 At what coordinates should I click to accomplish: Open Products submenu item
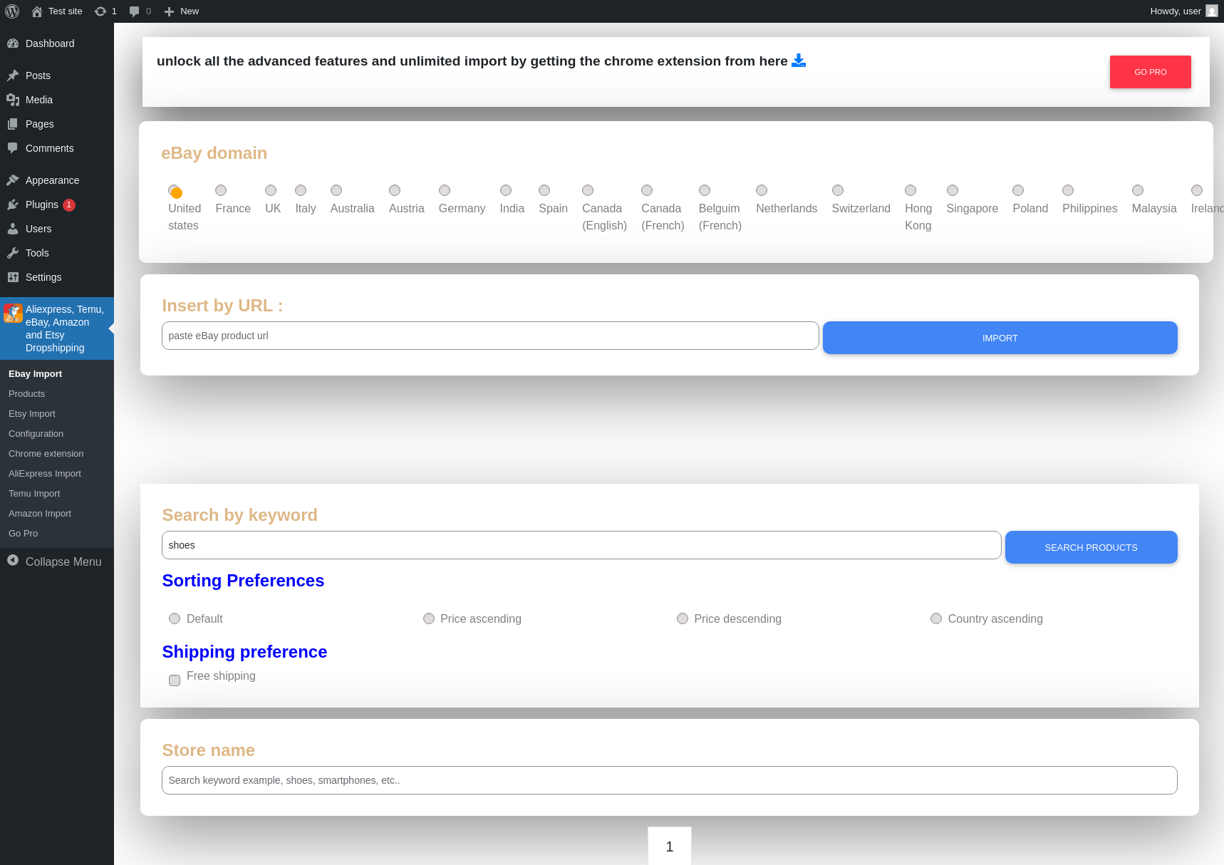[x=57, y=394]
